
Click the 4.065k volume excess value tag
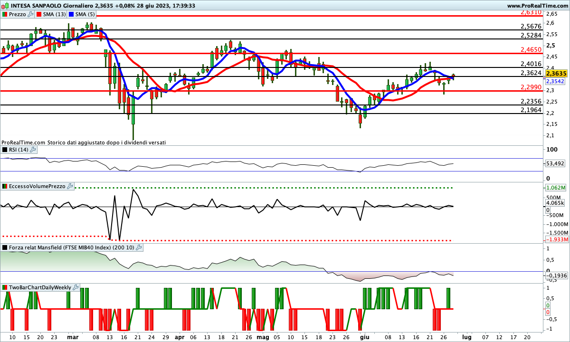pos(555,203)
